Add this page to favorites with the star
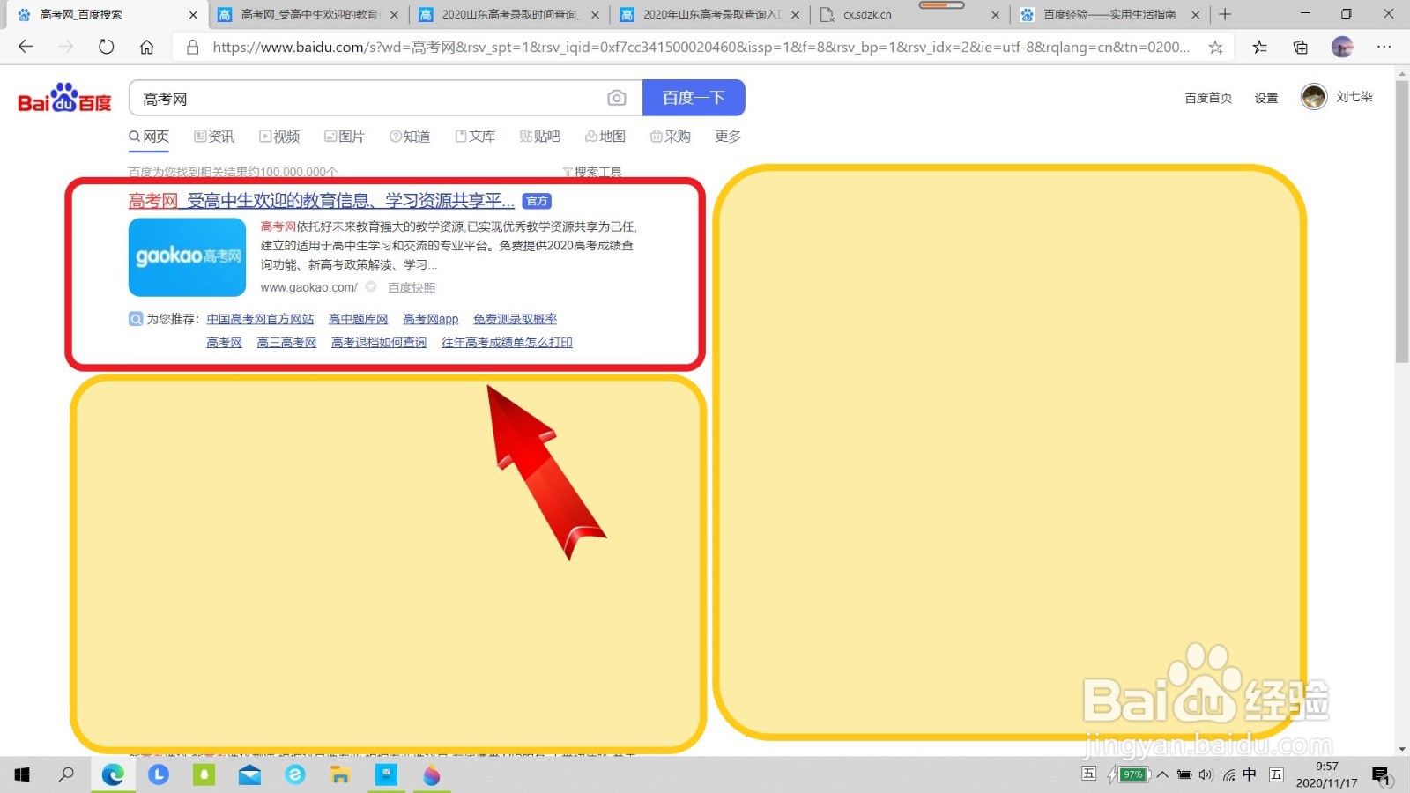Screen dimensions: 1410x793 click(x=1216, y=48)
